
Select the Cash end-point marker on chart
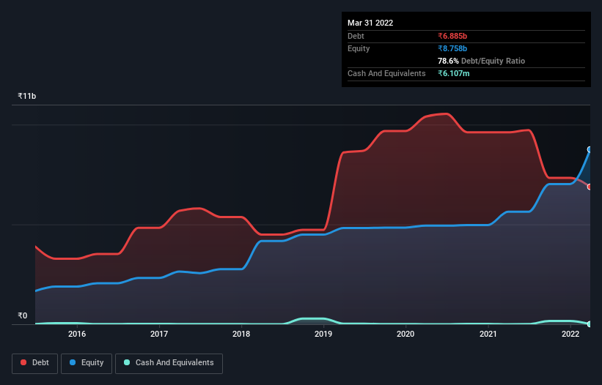pyautogui.click(x=590, y=324)
